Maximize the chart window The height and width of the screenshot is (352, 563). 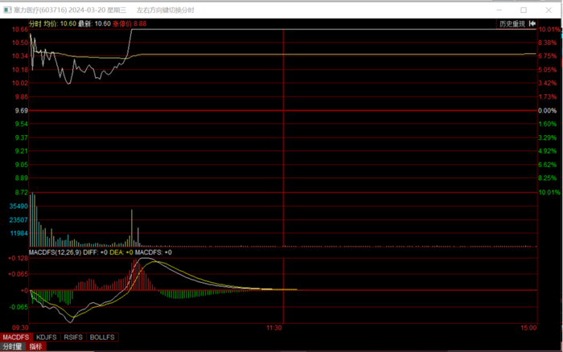pyautogui.click(x=524, y=10)
